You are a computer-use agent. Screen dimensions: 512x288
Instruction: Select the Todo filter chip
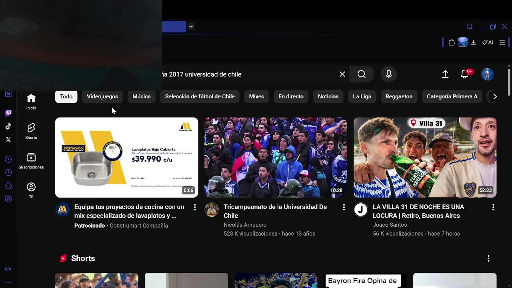(66, 96)
